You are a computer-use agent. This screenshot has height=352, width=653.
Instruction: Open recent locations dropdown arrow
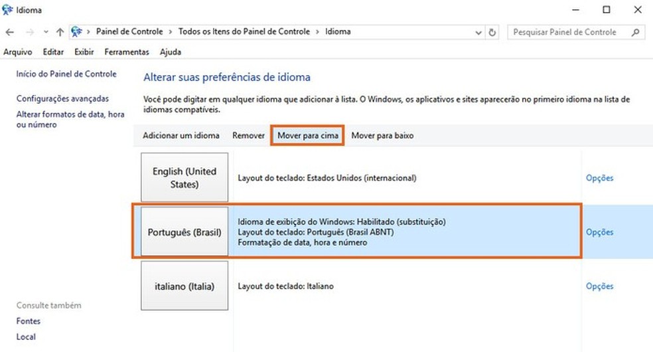click(46, 32)
